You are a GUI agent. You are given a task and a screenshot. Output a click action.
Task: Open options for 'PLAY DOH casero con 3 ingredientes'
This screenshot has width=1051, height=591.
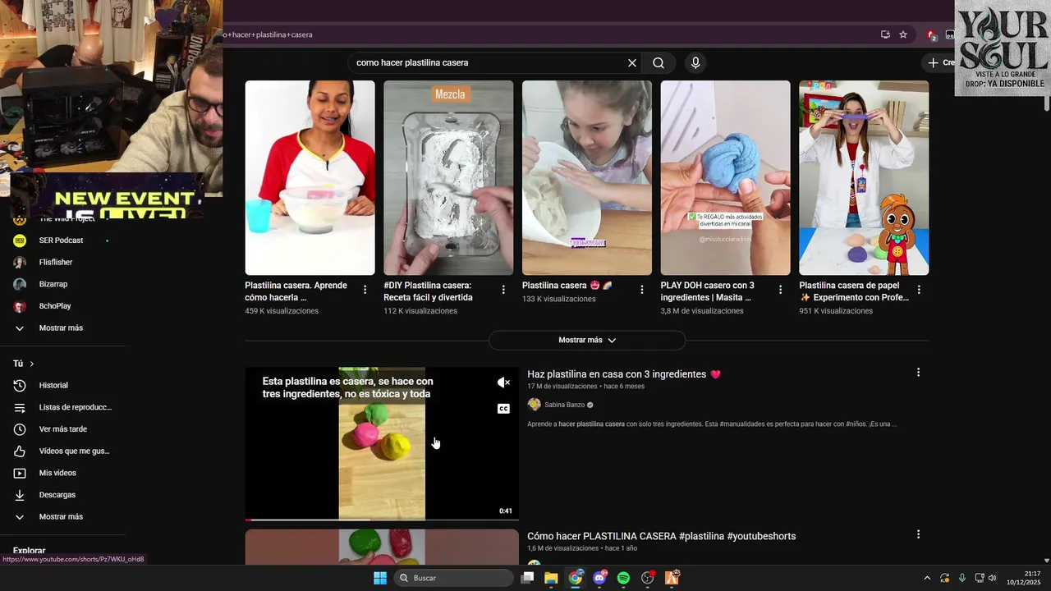pos(781,290)
